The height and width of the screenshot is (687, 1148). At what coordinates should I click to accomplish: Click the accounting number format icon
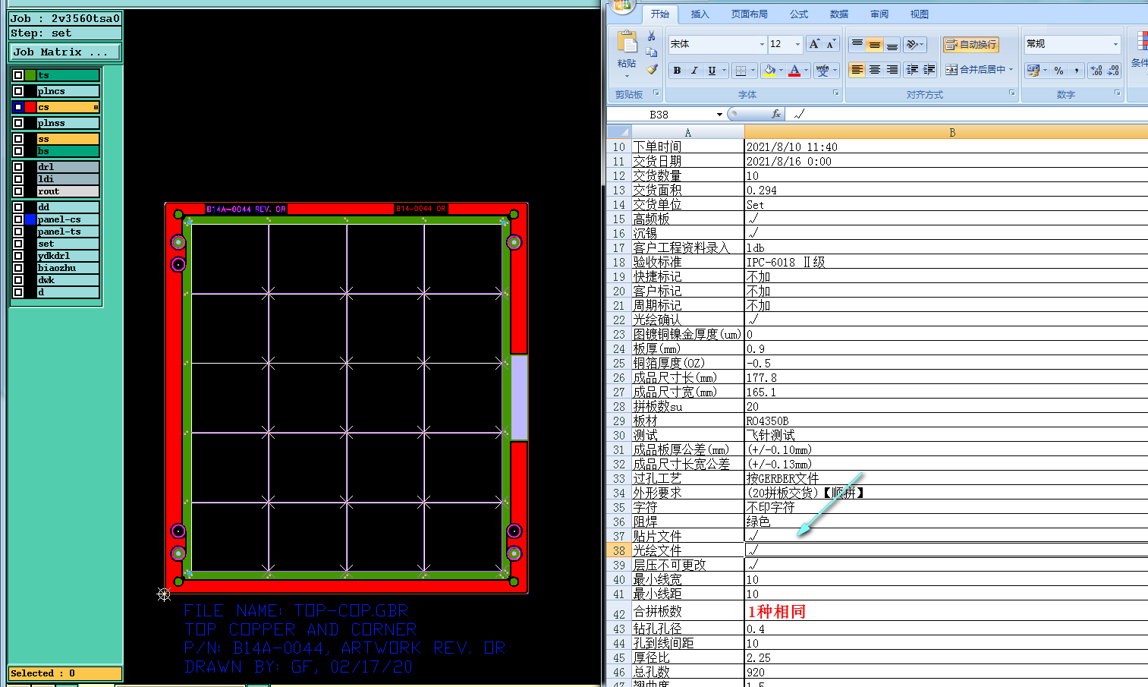point(1033,71)
